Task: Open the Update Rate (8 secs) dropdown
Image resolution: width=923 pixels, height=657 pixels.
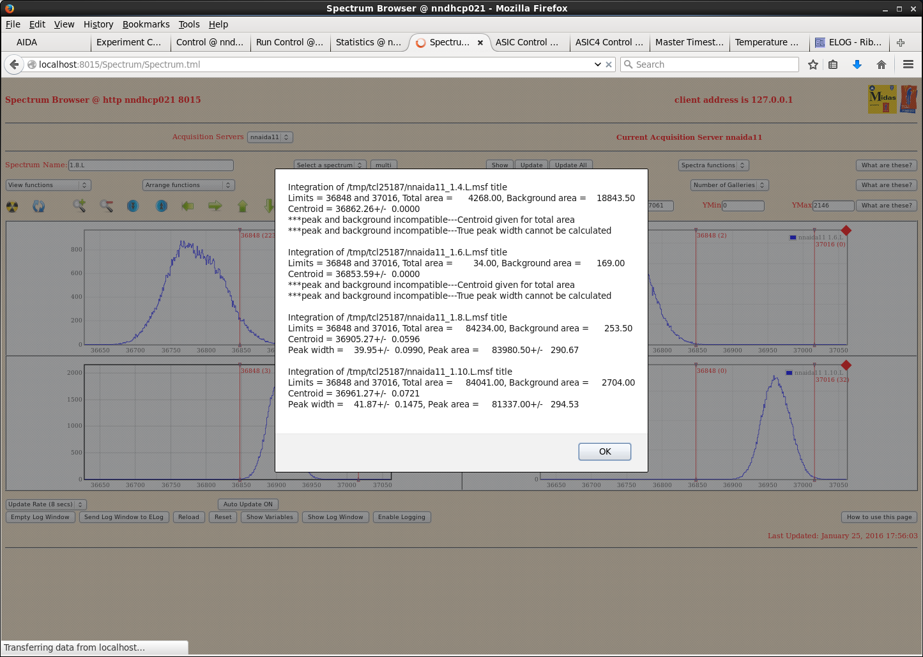Action: click(46, 504)
